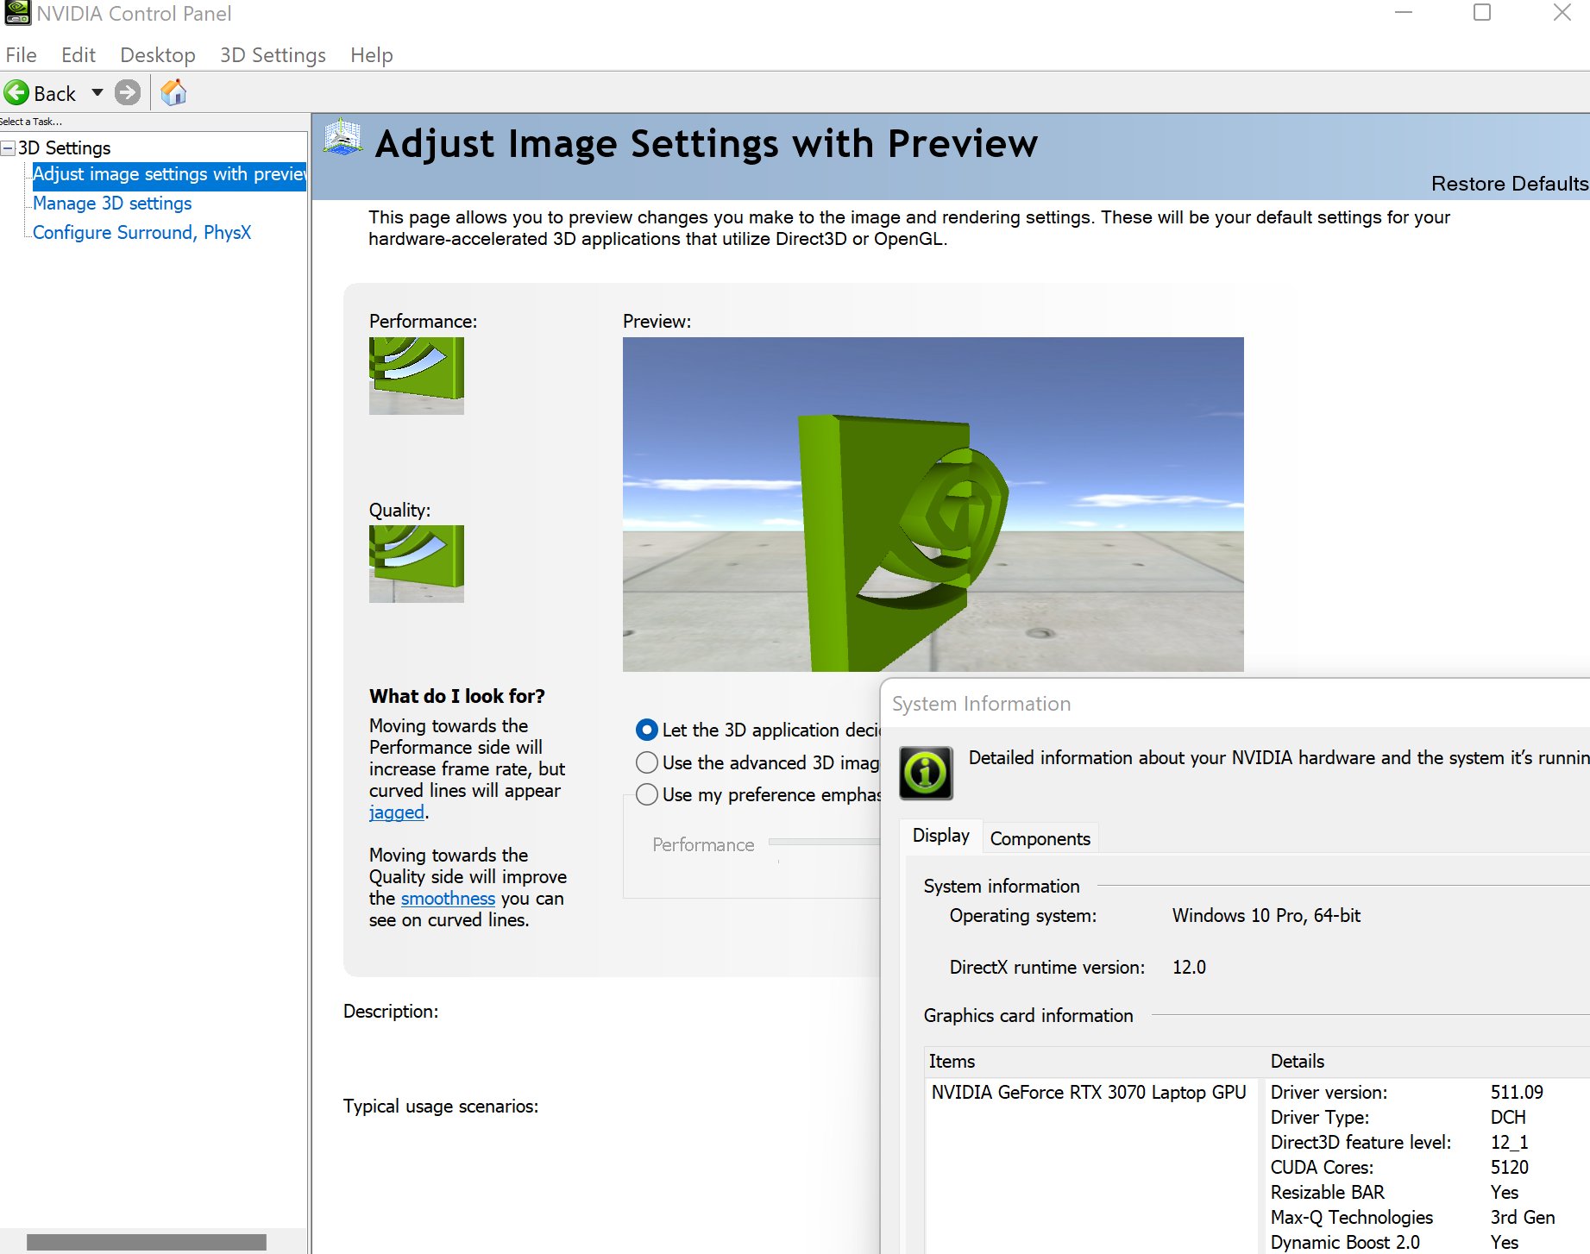Click the green Back arrow icon
Viewport: 1590px width, 1254px height.
tap(16, 92)
